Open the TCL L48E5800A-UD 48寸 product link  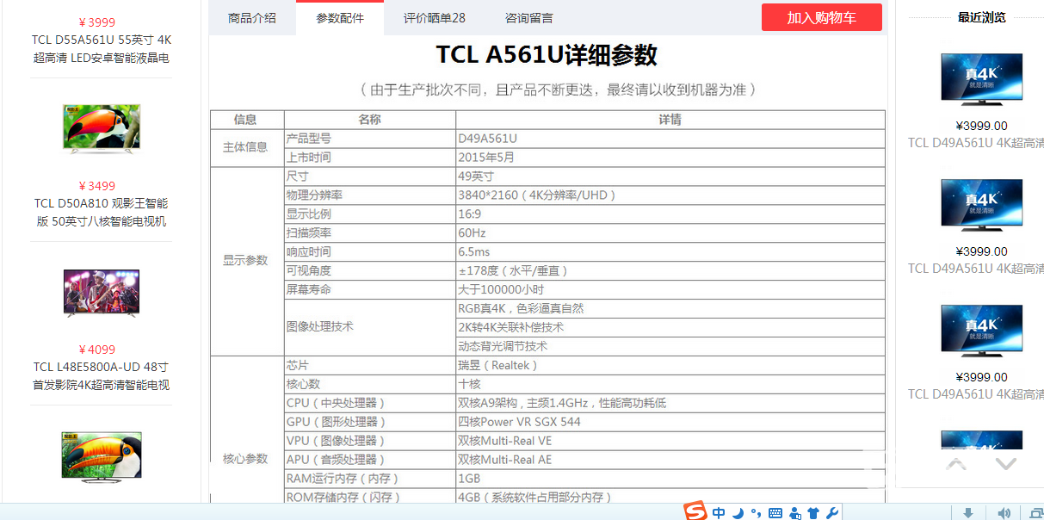pos(102,376)
